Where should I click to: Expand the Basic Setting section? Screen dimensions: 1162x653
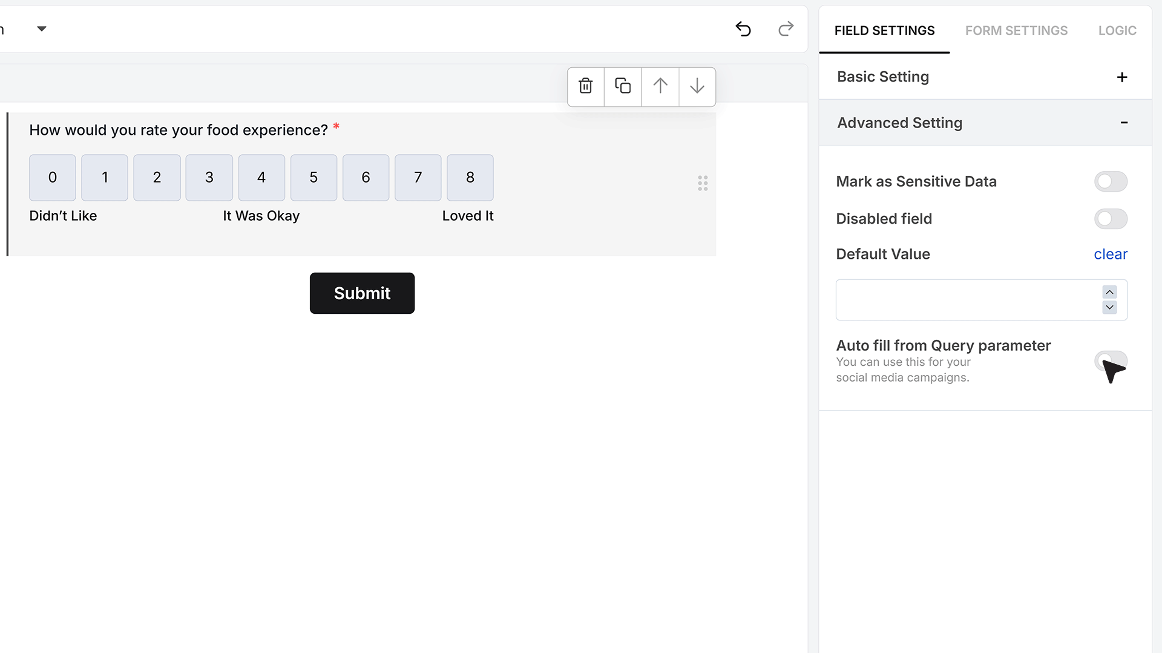985,77
